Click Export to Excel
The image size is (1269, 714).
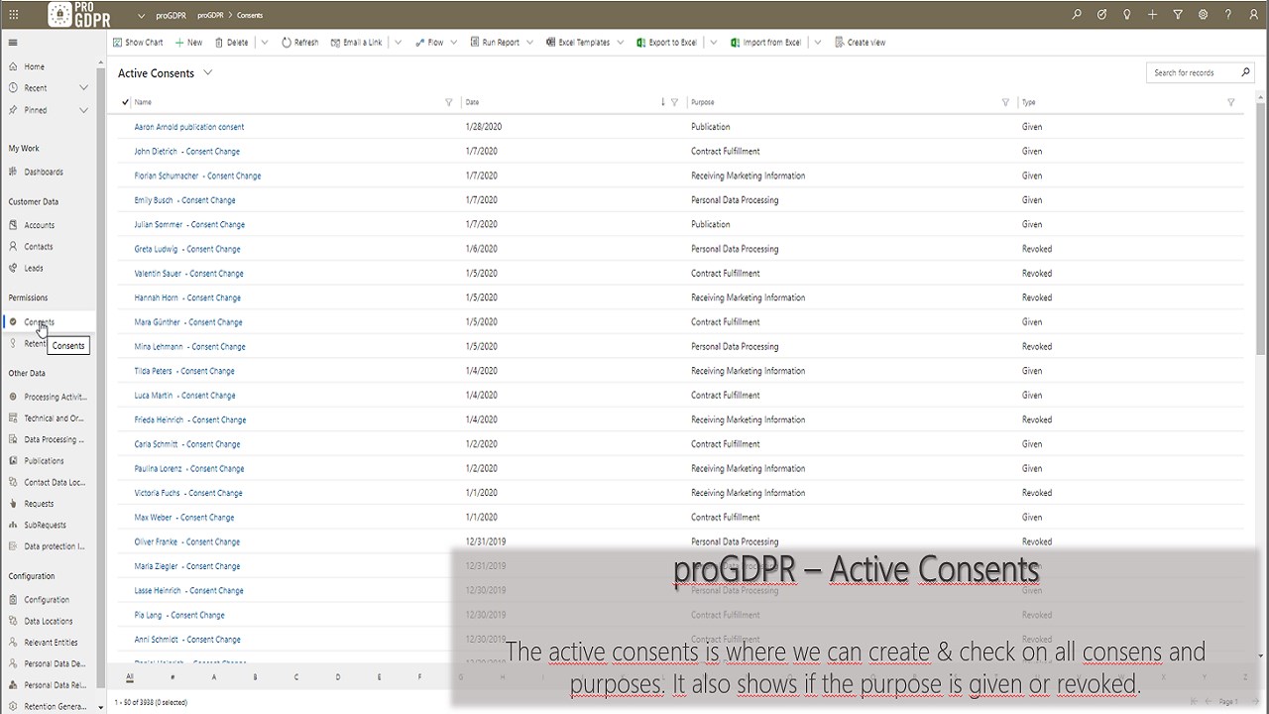click(x=666, y=43)
